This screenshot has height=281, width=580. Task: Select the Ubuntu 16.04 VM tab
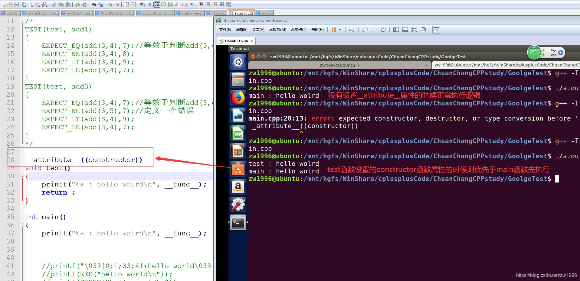237,41
